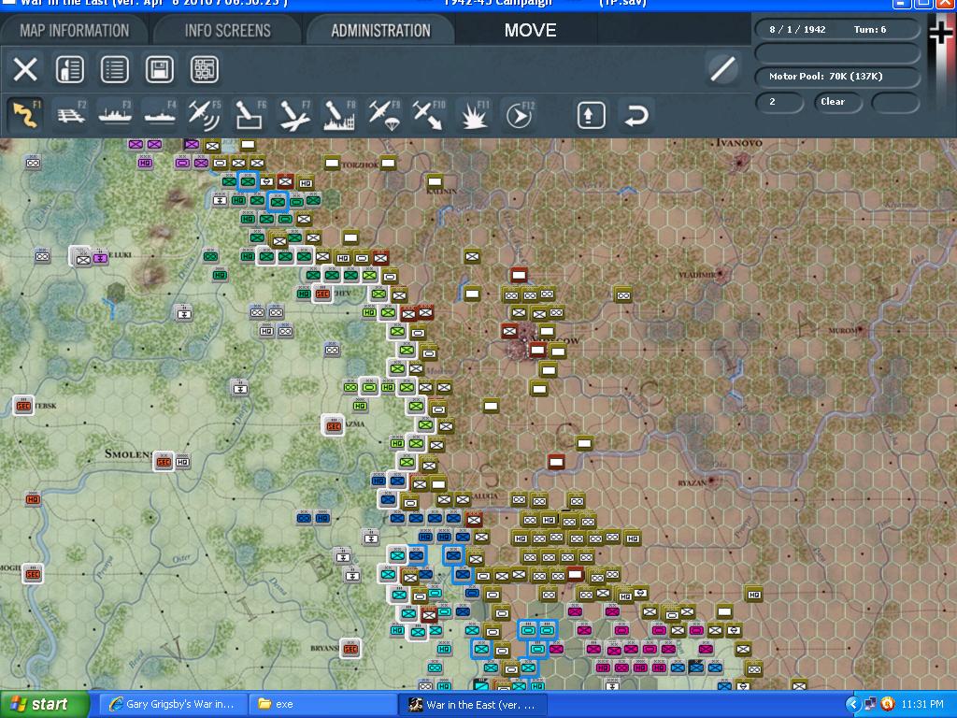Image resolution: width=957 pixels, height=718 pixels.
Task: Select the isolated Soviet HQ at far east
Action: click(754, 594)
